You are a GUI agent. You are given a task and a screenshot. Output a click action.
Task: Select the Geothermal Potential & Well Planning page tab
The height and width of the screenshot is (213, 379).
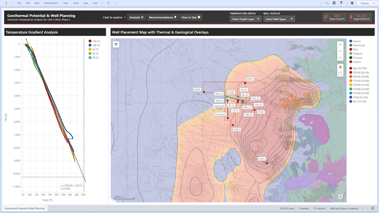[24, 208]
